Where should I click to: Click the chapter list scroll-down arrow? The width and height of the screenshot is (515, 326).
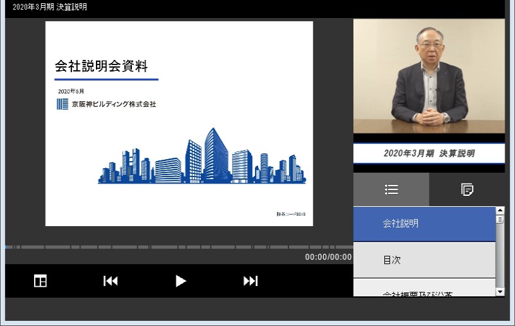(x=500, y=292)
